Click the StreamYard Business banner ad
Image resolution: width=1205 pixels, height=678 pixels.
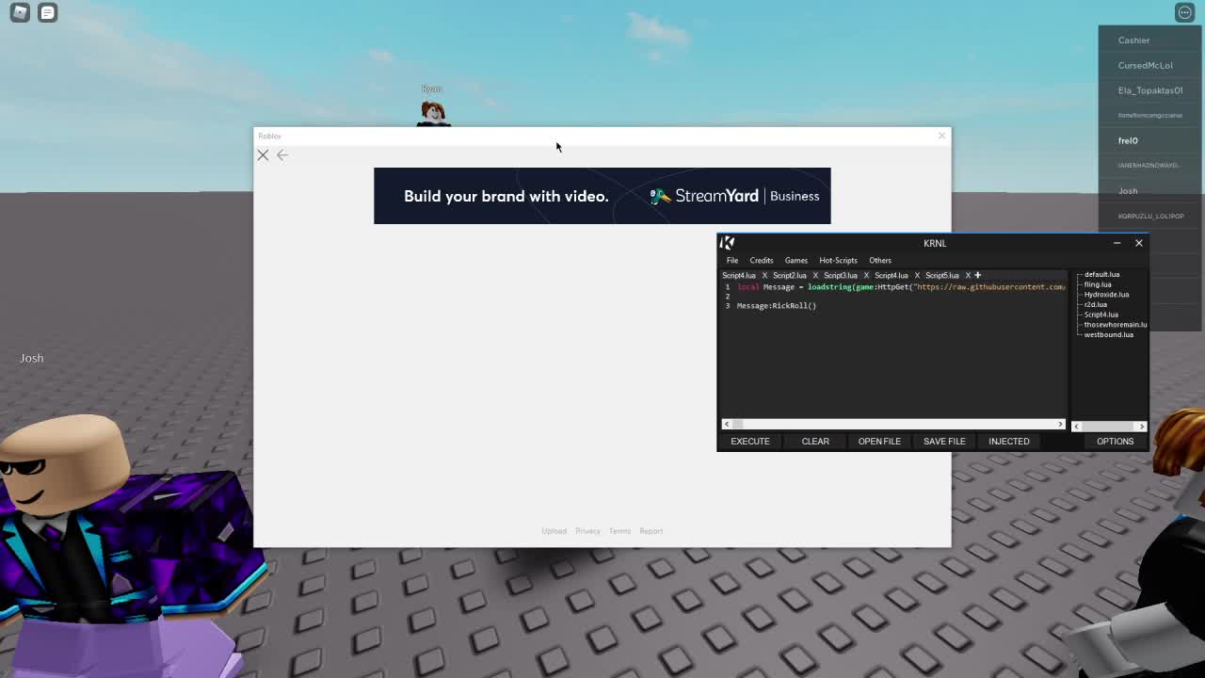point(602,196)
